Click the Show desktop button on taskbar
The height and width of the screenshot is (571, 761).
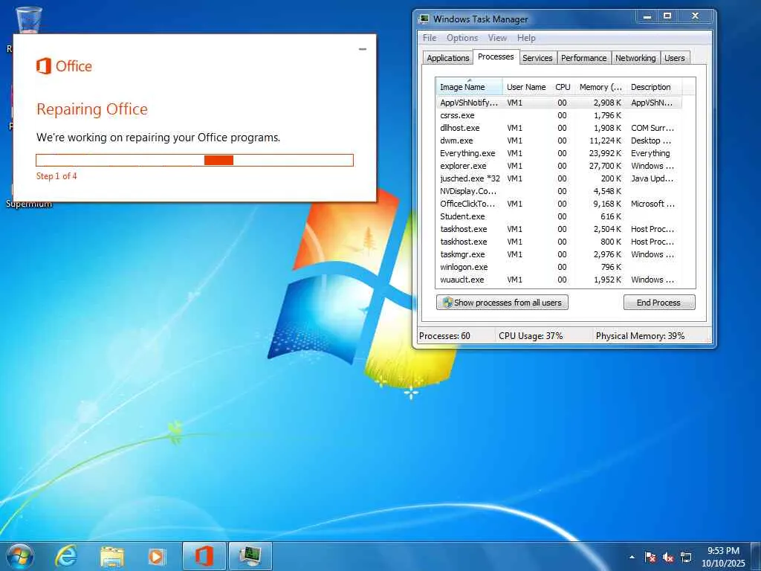point(757,556)
